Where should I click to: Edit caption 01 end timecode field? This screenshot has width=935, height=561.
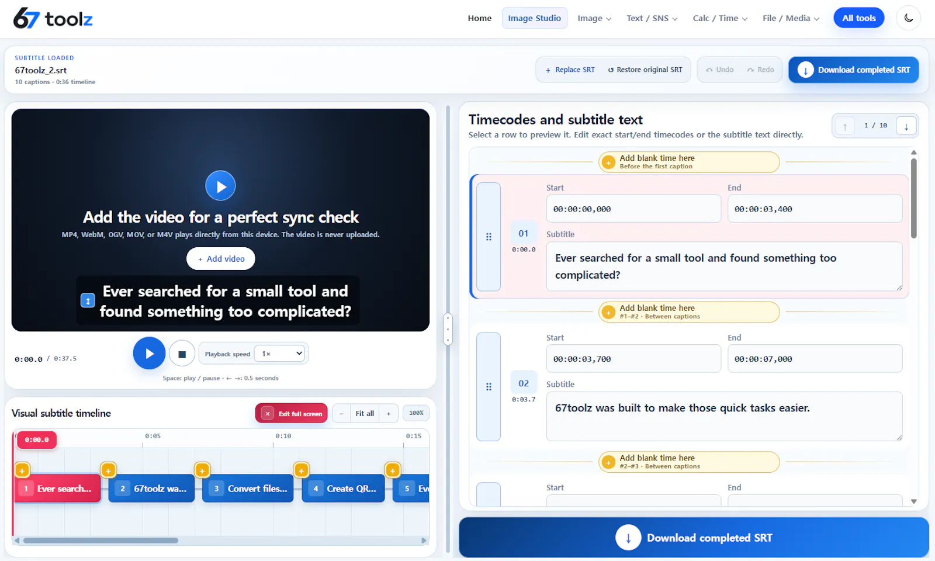click(815, 209)
